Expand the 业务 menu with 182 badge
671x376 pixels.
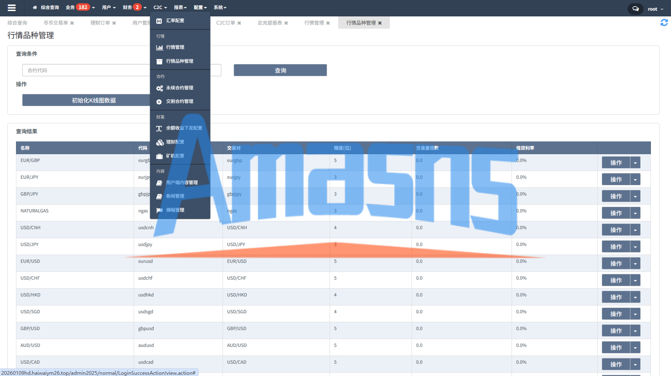click(80, 7)
